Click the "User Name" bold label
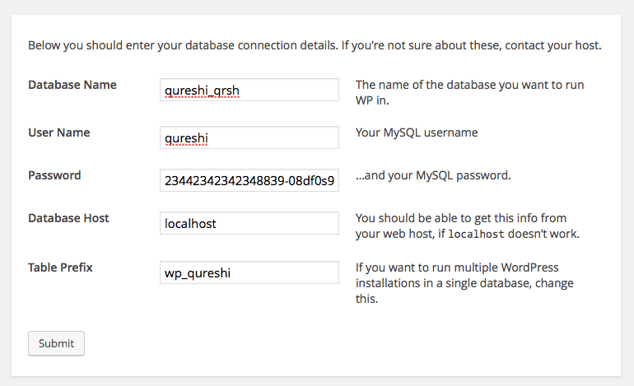 59,133
